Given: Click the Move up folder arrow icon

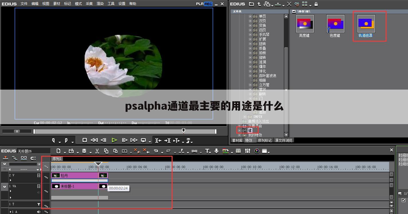Looking at the screenshot, I should 259,4.
